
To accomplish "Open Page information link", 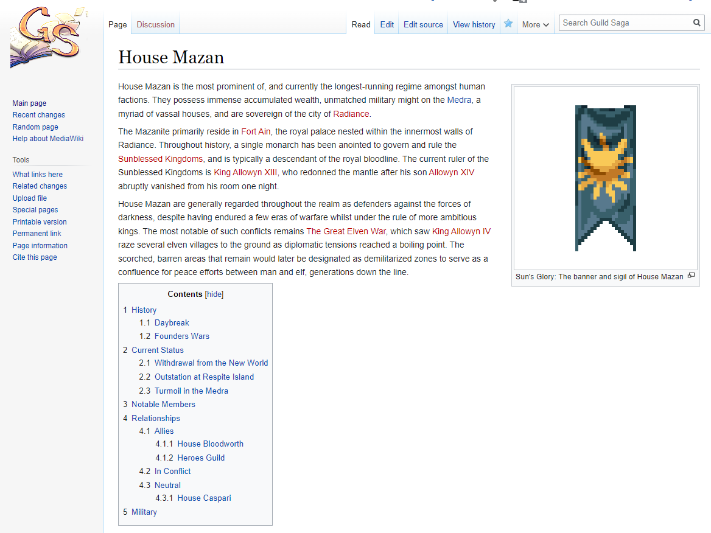I will tap(40, 246).
